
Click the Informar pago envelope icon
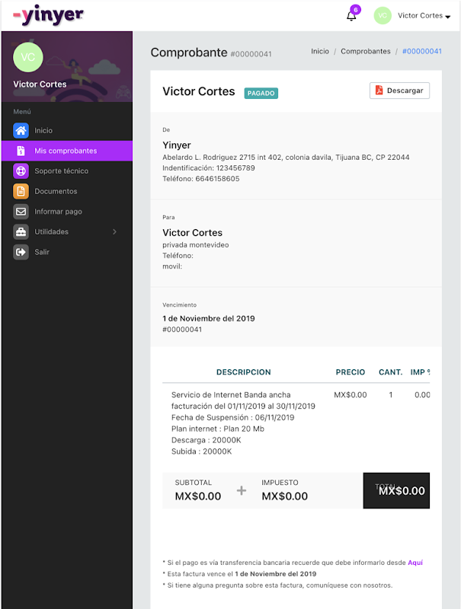21,212
